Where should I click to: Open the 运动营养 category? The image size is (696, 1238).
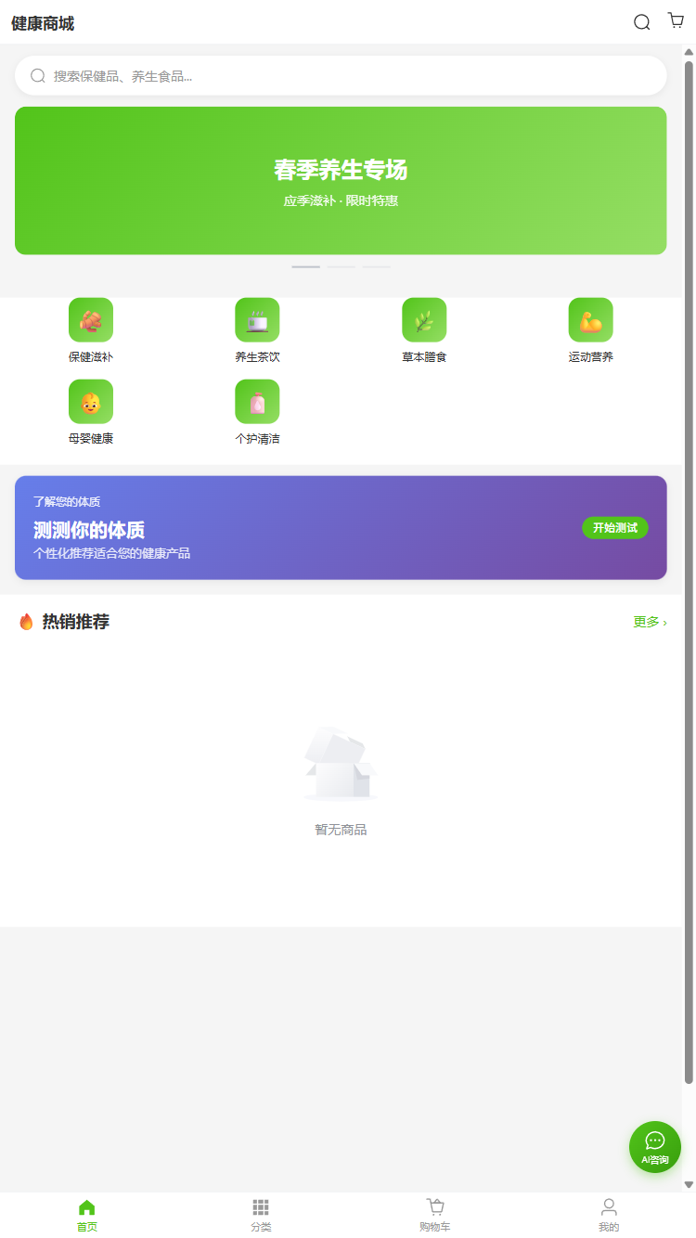(x=590, y=320)
